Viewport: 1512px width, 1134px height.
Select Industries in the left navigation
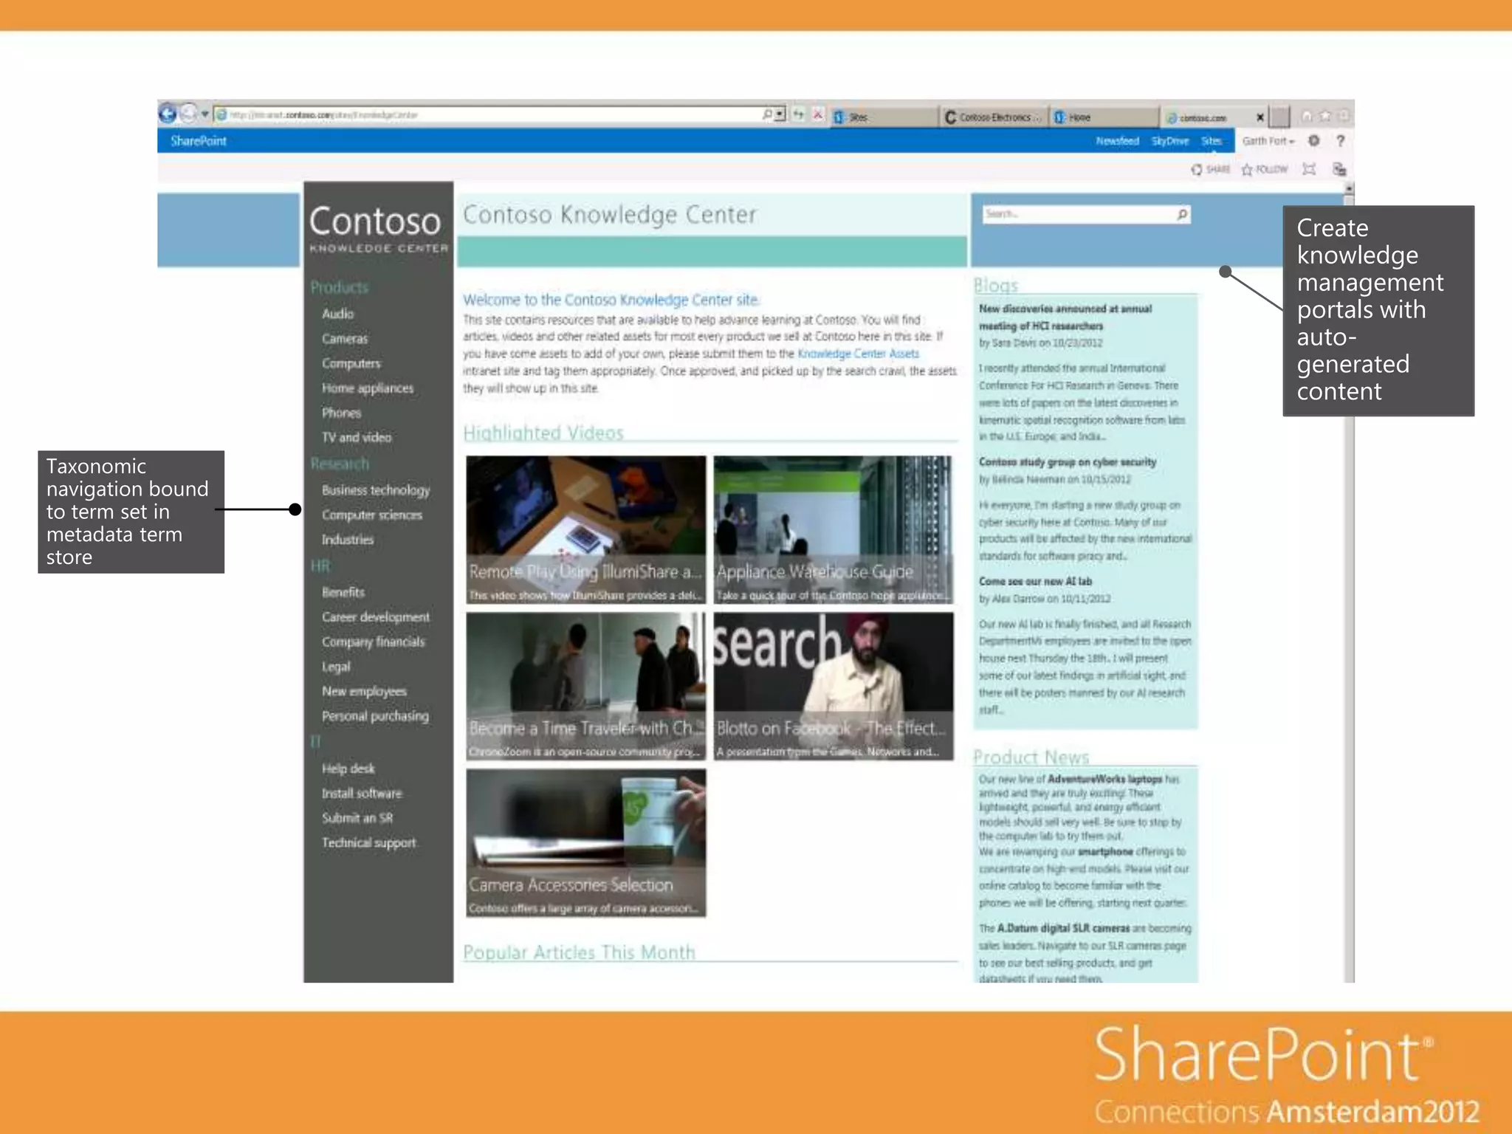coord(348,540)
